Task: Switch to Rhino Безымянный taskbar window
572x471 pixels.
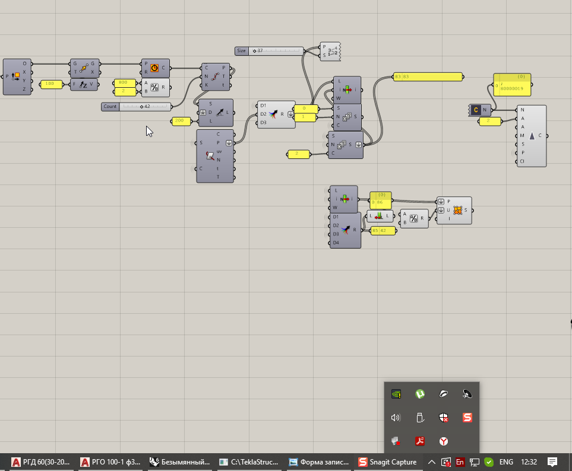Action: [x=180, y=462]
